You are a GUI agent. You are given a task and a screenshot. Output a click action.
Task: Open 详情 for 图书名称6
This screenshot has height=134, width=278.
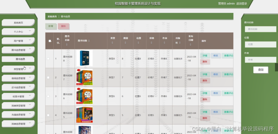click(205, 93)
